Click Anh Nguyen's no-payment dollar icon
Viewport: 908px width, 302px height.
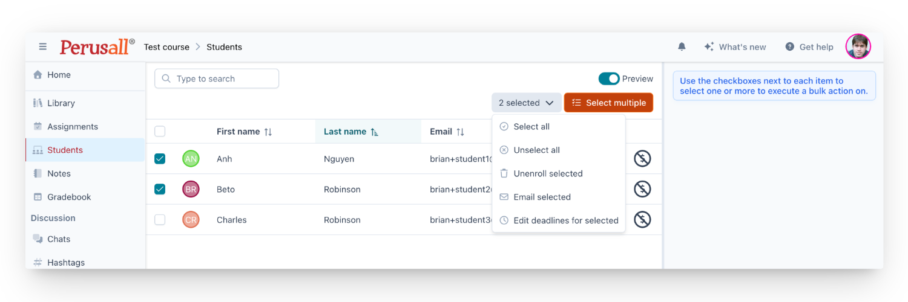click(x=642, y=159)
